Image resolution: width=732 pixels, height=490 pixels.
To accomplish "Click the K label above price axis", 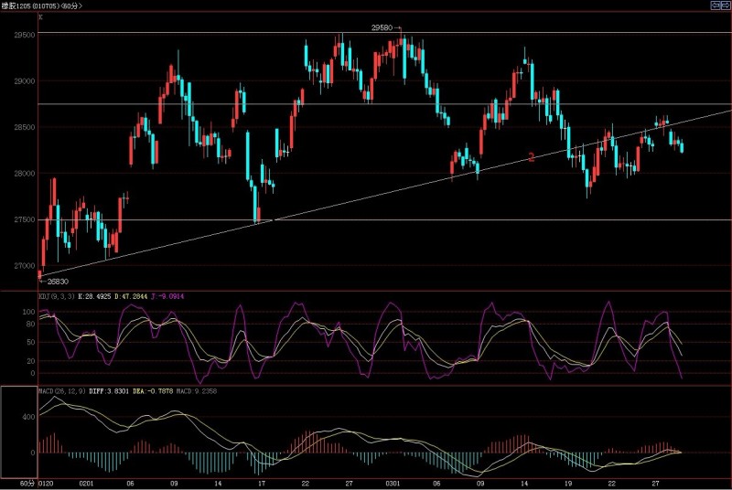I will point(41,16).
